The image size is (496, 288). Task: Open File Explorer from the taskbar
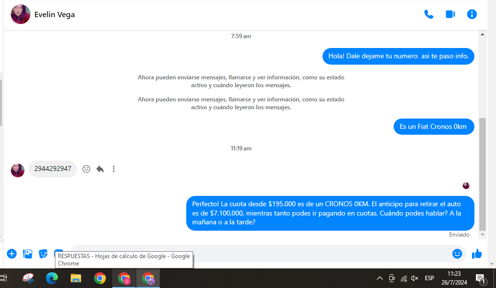coord(75,278)
